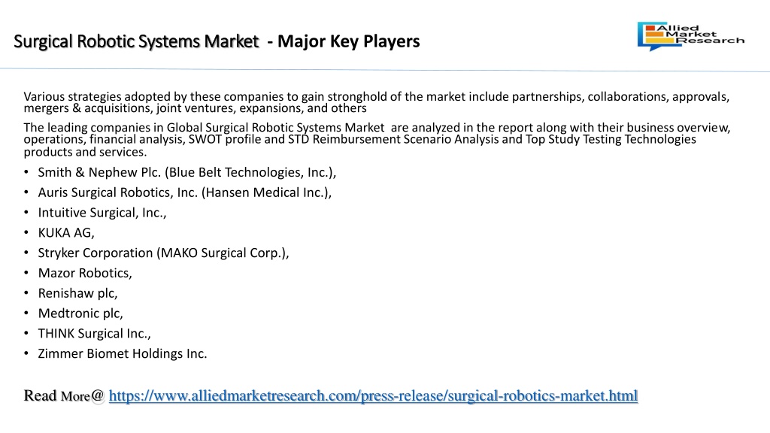Select the 'Auris Surgical Robotics, Inc.' bullet item
The height and width of the screenshot is (433, 770).
pyautogui.click(x=185, y=192)
